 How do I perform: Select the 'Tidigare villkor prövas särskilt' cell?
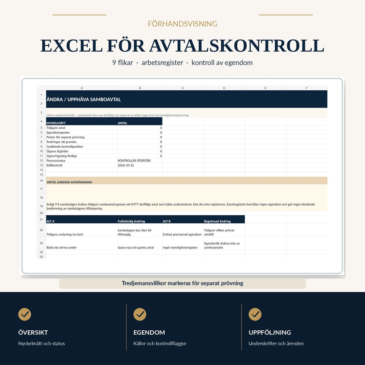pos(224,230)
